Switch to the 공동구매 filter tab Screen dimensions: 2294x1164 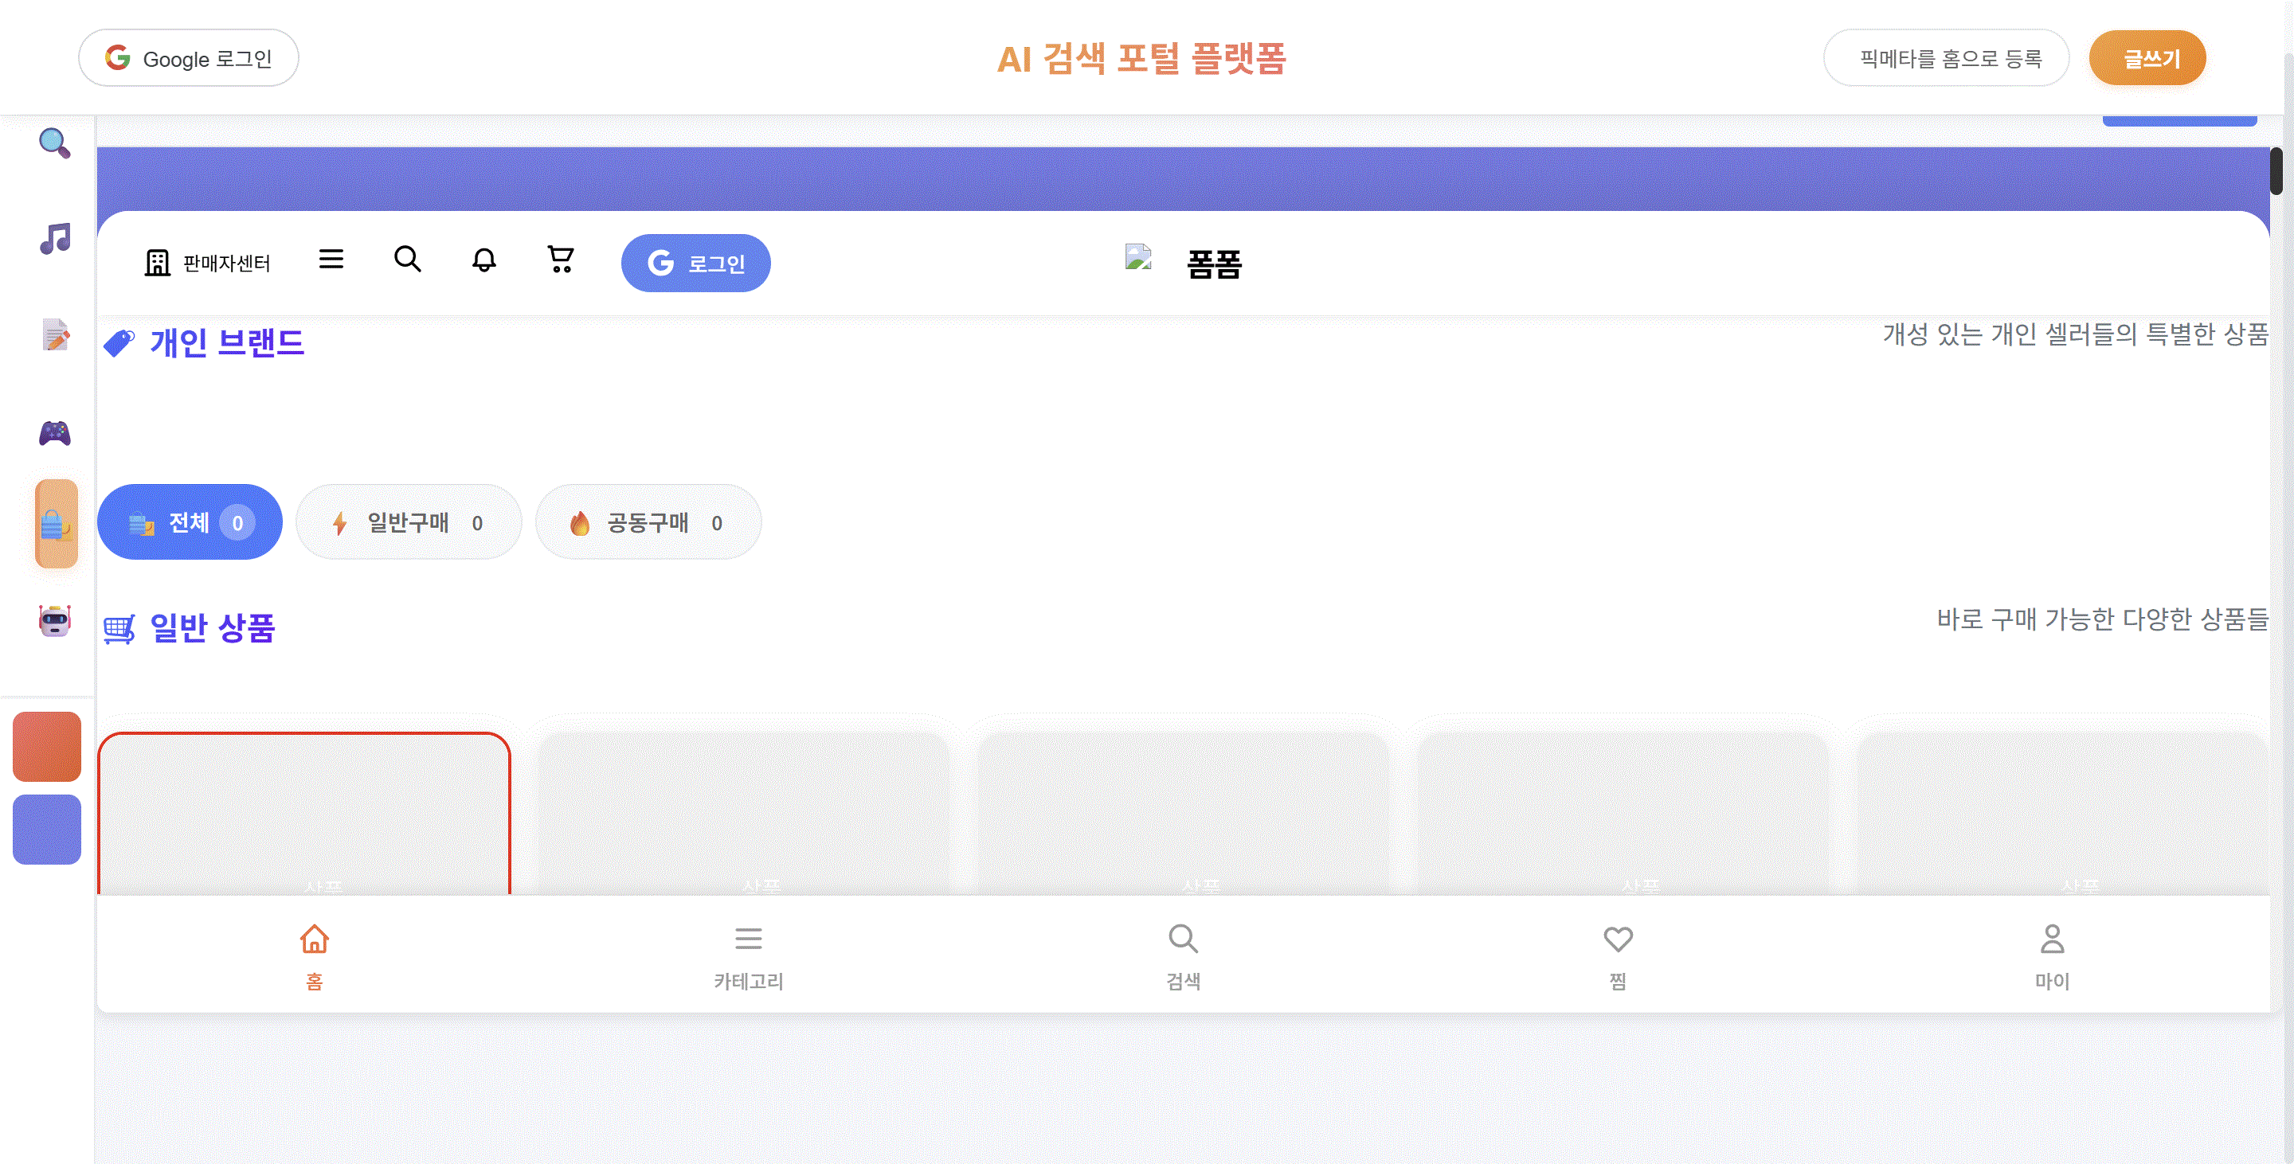point(648,522)
